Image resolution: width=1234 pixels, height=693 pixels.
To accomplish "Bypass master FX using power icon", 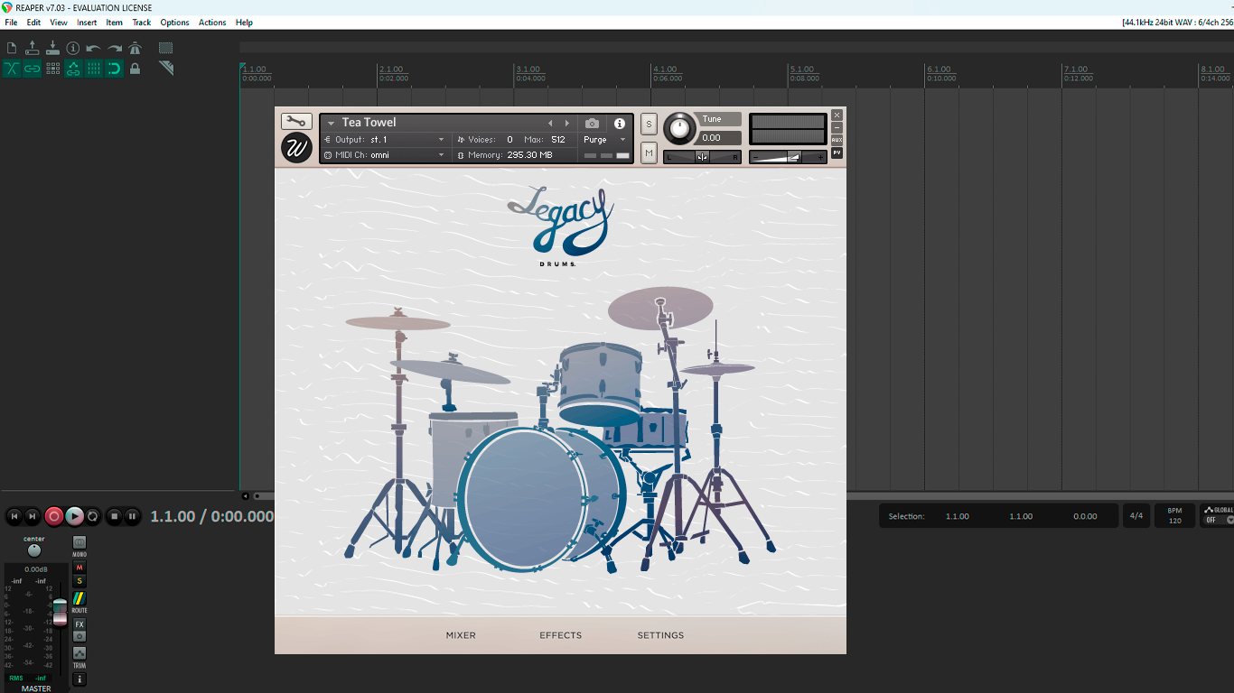I will click(79, 636).
